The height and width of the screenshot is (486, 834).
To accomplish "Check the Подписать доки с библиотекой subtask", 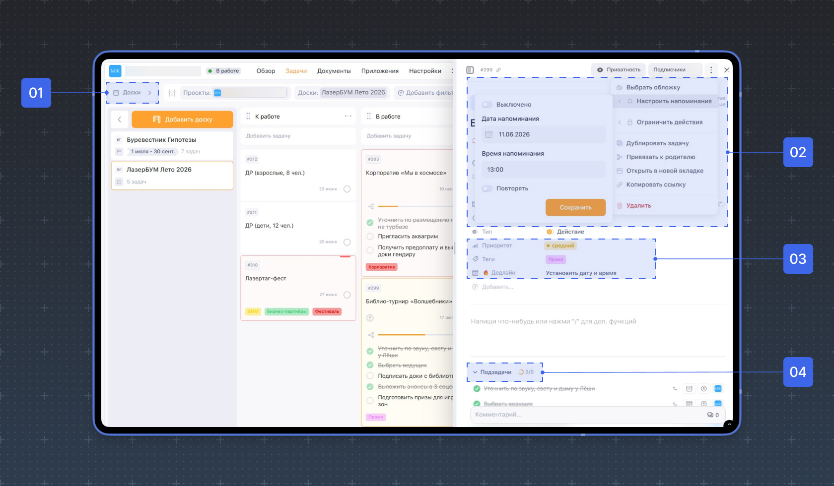I will coord(370,376).
